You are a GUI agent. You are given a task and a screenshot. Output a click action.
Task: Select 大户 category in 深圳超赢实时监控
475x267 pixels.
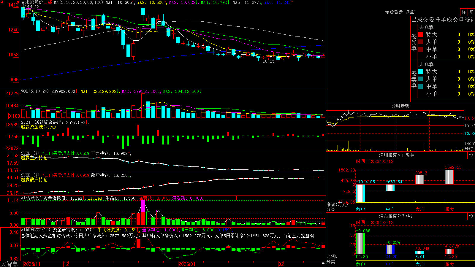coord(420,209)
